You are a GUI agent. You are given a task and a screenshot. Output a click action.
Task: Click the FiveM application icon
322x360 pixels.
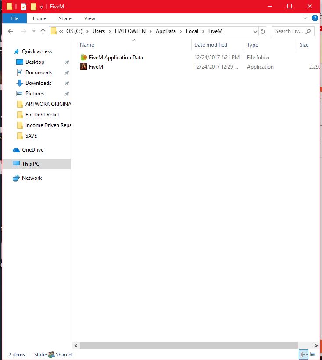pyautogui.click(x=84, y=66)
